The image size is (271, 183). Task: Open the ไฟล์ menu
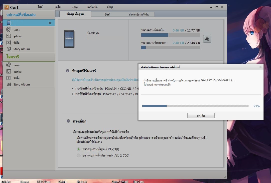pyautogui.click(x=40, y=7)
